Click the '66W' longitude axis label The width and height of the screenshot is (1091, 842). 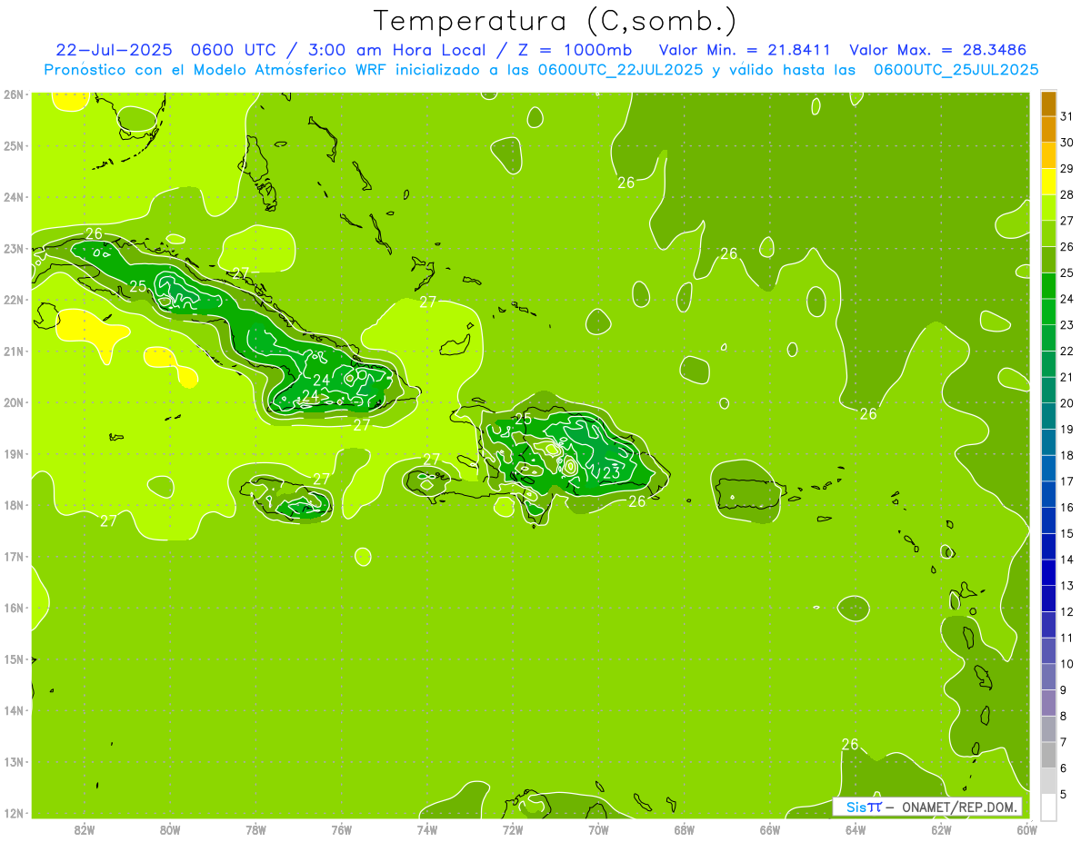[769, 829]
